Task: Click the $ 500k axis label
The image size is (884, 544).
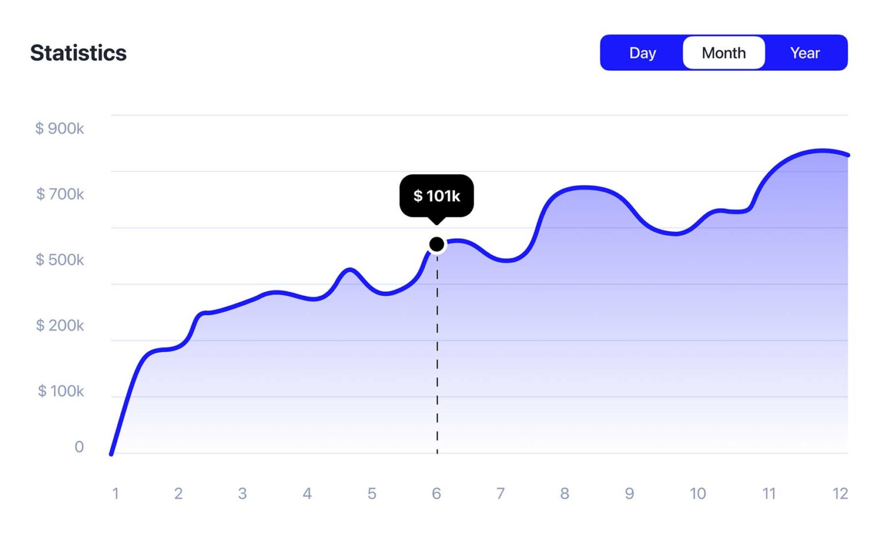Action: 60,260
